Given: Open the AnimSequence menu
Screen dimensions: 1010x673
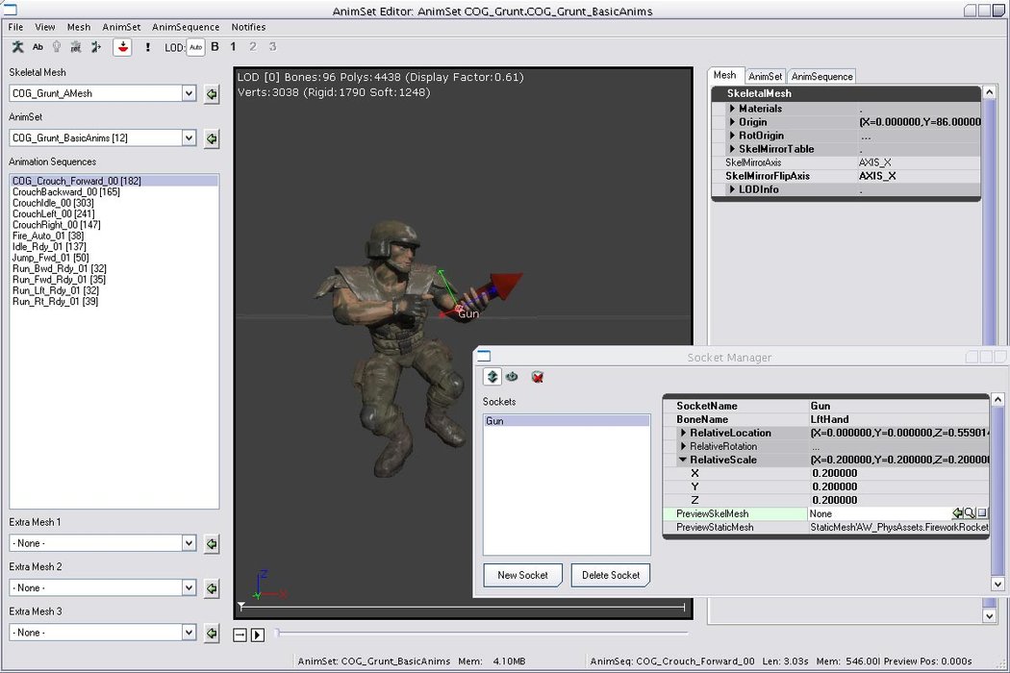Looking at the screenshot, I should [187, 27].
